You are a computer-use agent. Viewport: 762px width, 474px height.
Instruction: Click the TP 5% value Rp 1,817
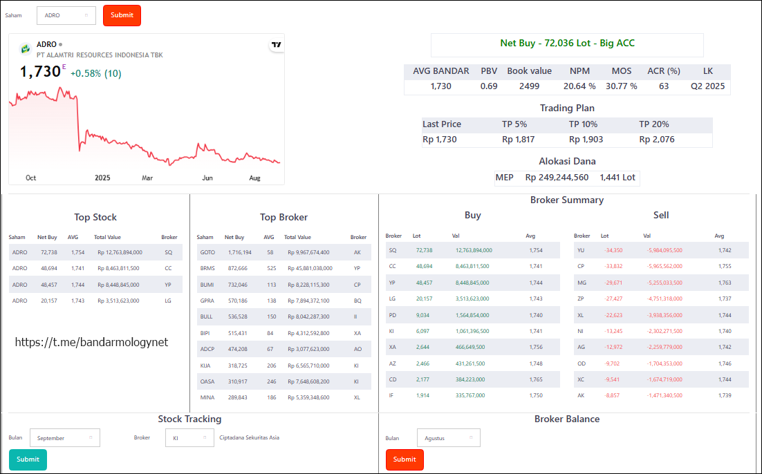click(x=518, y=140)
